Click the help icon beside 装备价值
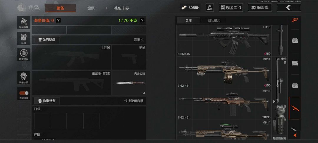Image resolution: width=318 pixels, height=143 pixels. (x=58, y=20)
